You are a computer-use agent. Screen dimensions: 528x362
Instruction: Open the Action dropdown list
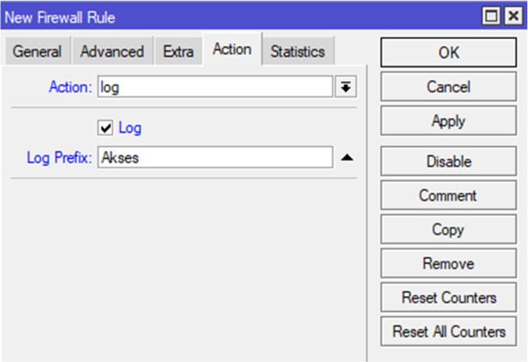pos(345,87)
